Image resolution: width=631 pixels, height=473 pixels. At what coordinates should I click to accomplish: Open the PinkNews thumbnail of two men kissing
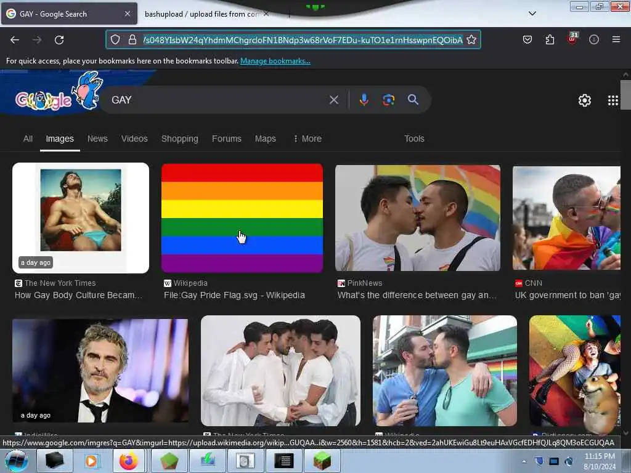click(x=418, y=218)
